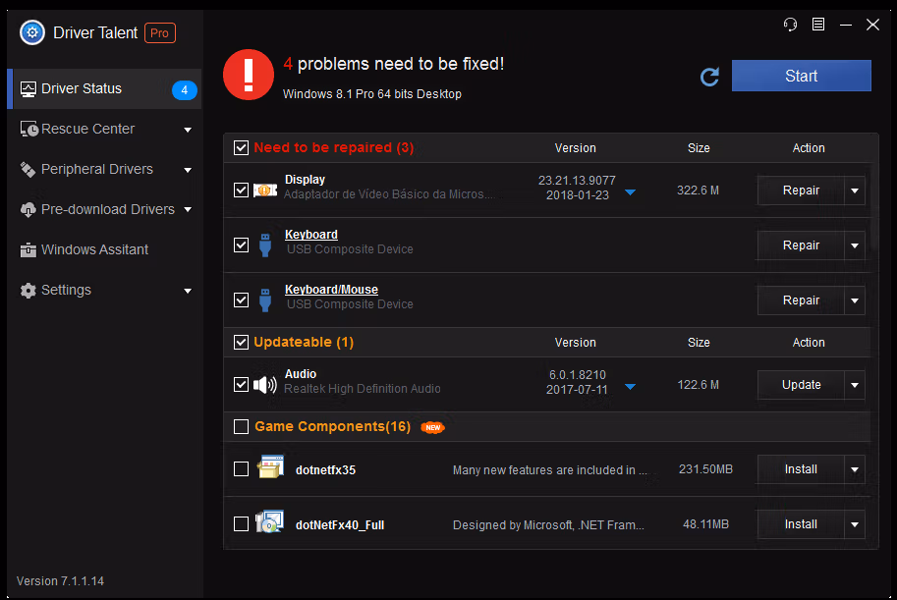The height and width of the screenshot is (600, 897).
Task: Uncheck the Audio driver checkbox
Action: [241, 384]
